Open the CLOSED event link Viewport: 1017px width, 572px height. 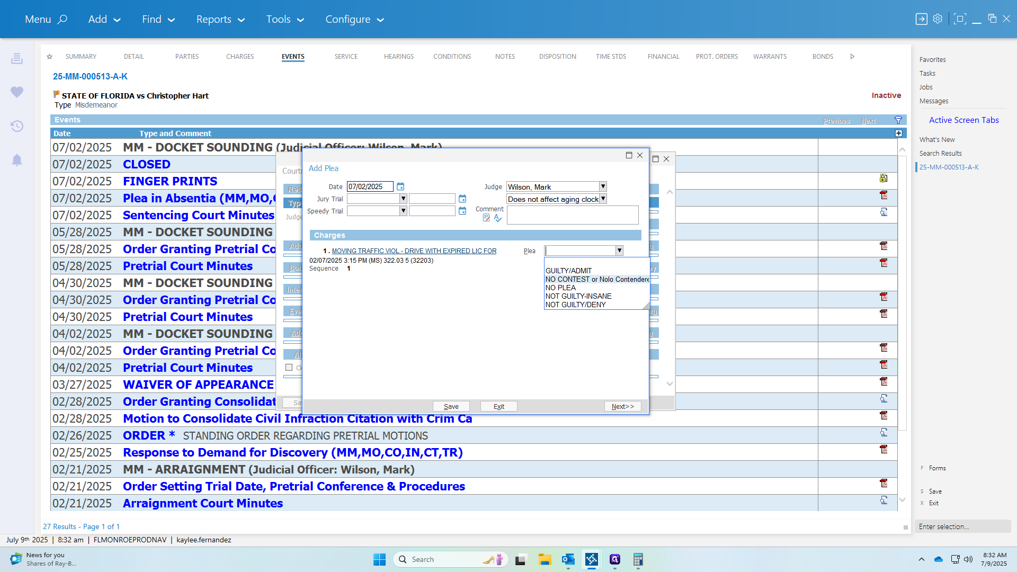click(147, 164)
